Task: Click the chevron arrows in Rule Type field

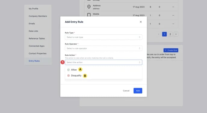Action: pyautogui.click(x=140, y=37)
